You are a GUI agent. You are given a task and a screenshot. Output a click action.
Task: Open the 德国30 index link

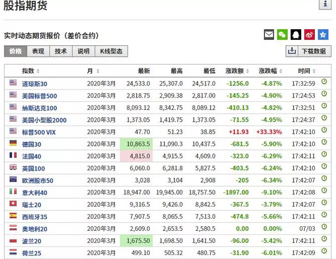[x=32, y=144]
